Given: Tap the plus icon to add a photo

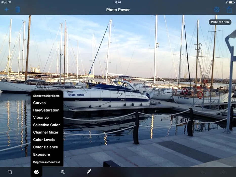Looking at the screenshot, I should point(7,10).
